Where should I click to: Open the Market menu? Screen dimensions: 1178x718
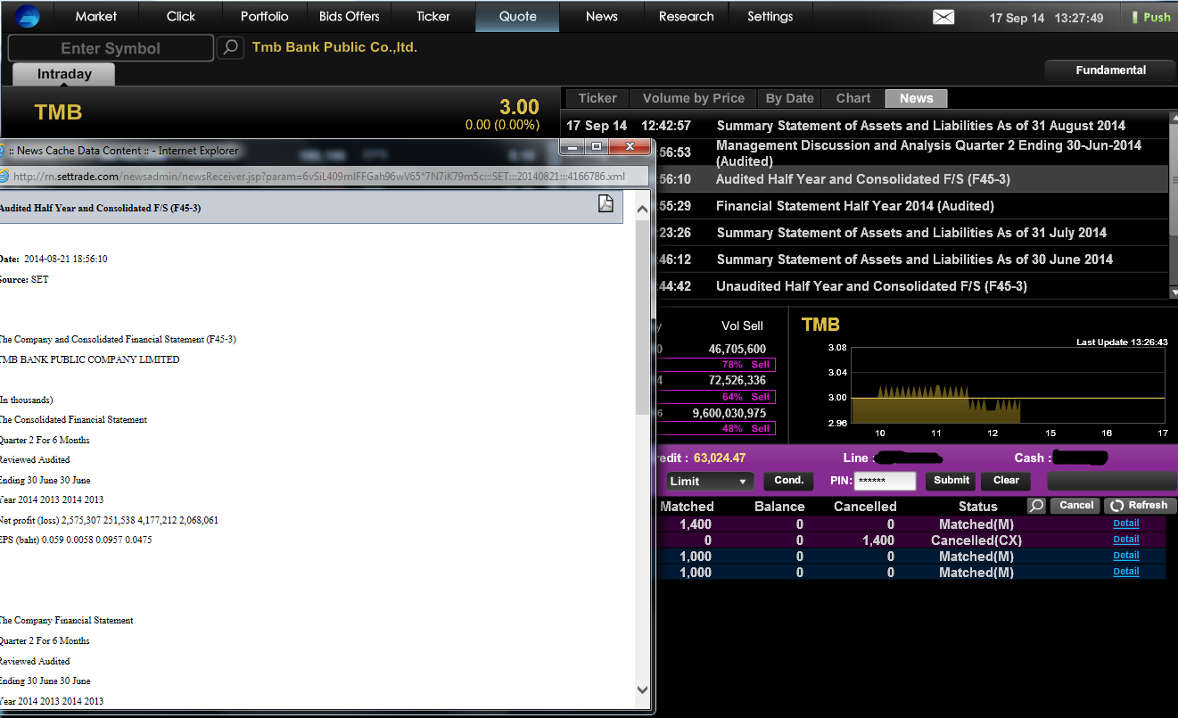pyautogui.click(x=96, y=17)
